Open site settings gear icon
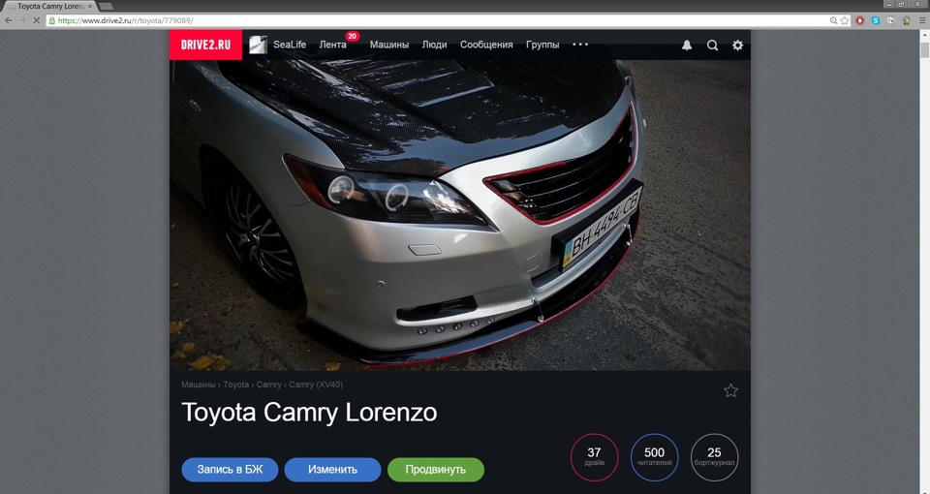Screen dimensions: 930x494 (x=737, y=46)
